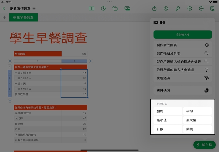Choose 製作新的圖表 menu option
The image size is (219, 152).
point(182,45)
